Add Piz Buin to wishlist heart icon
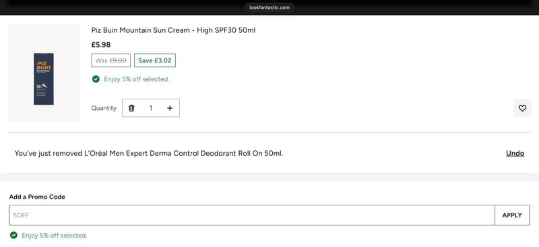Viewport: 539px width, 247px height. (522, 108)
